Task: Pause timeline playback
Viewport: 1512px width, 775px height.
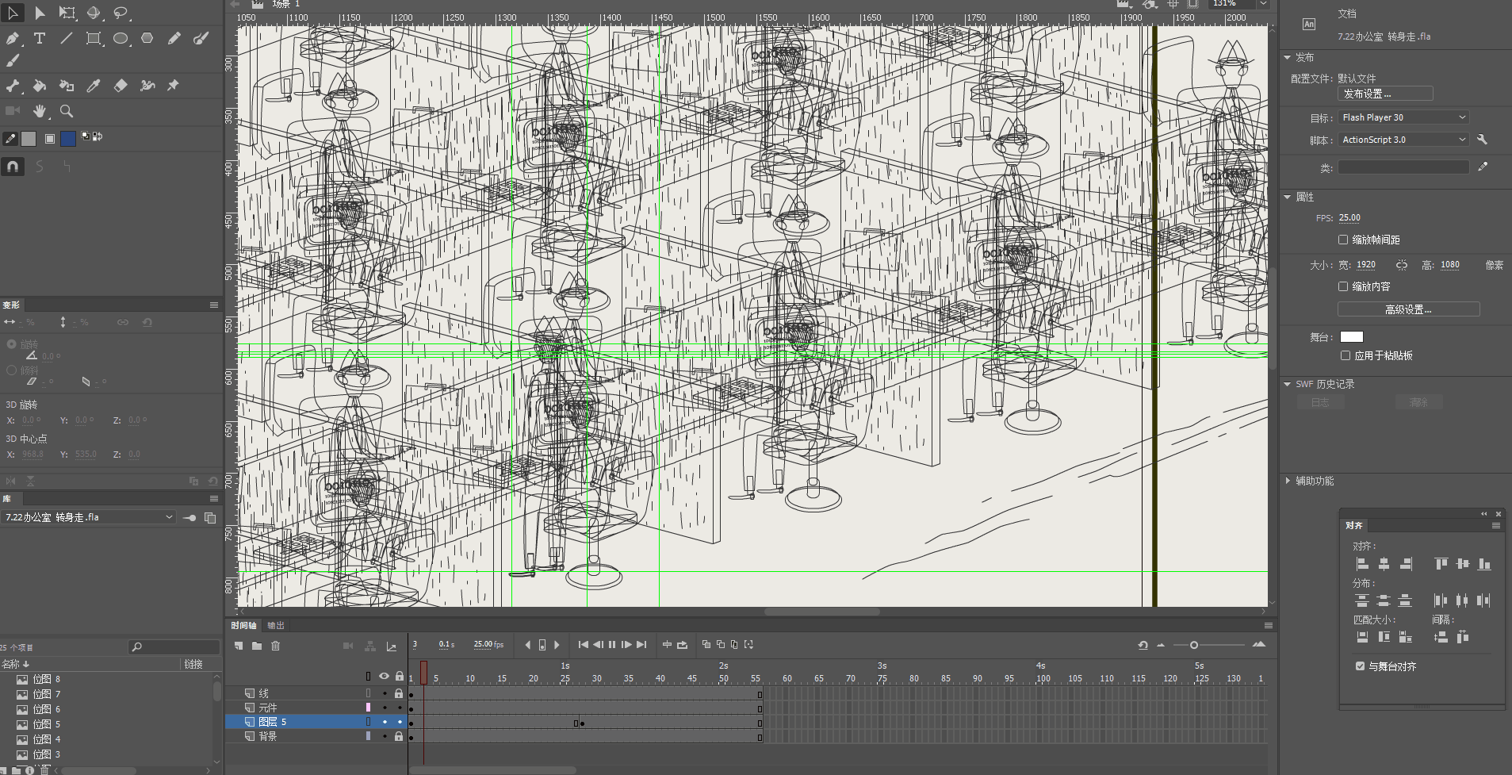Action: (612, 645)
